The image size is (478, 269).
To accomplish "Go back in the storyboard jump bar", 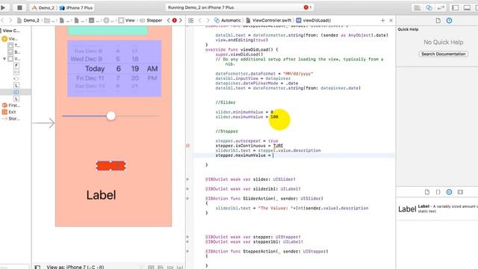I will [3, 20].
